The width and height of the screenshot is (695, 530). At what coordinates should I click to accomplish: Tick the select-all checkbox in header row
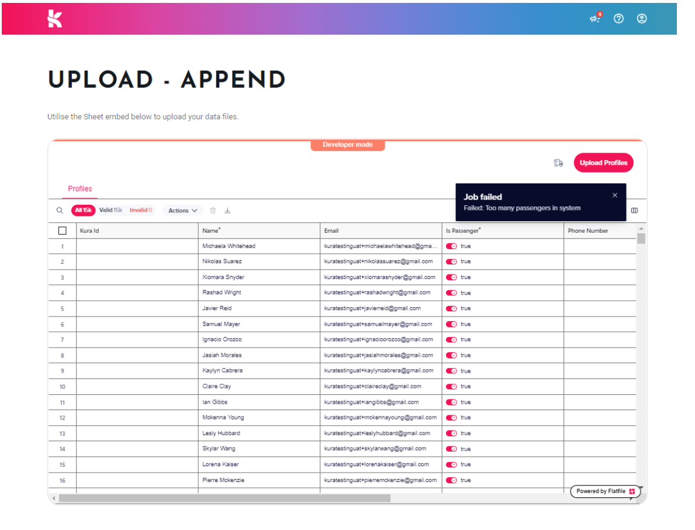[x=63, y=230]
